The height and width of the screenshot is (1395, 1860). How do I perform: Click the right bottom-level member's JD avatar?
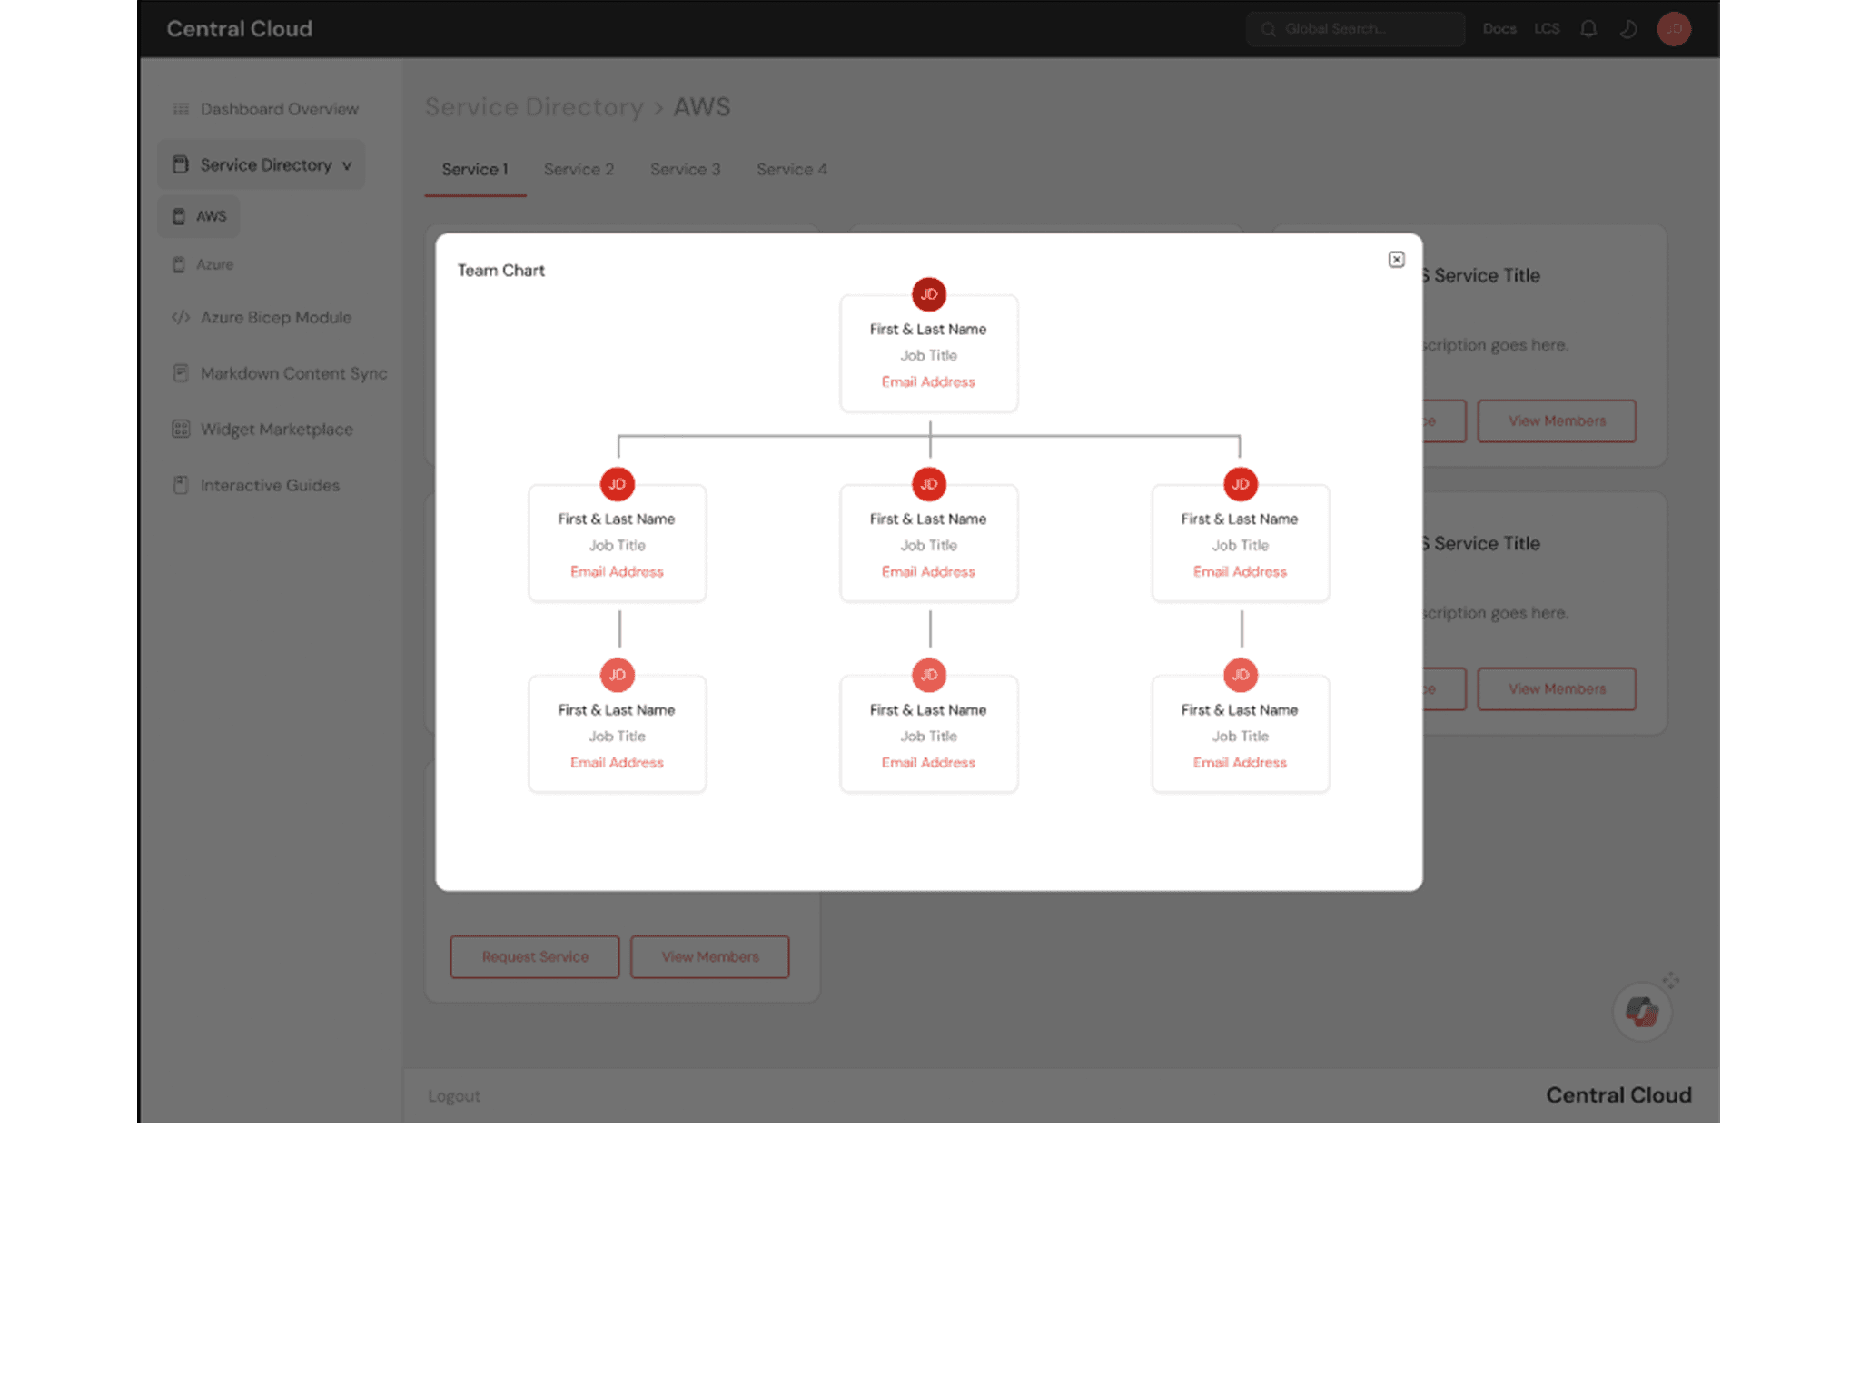[x=1240, y=675]
